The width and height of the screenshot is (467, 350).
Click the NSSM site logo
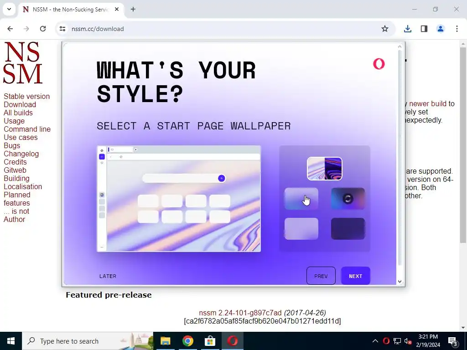(23, 63)
